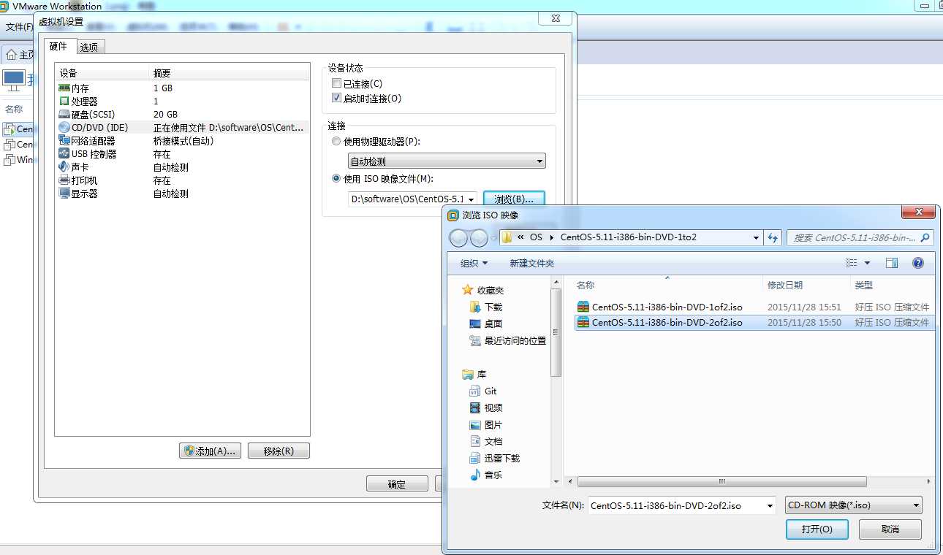Switch to the 硬件 hardware tab
This screenshot has width=943, height=555.
click(x=58, y=46)
